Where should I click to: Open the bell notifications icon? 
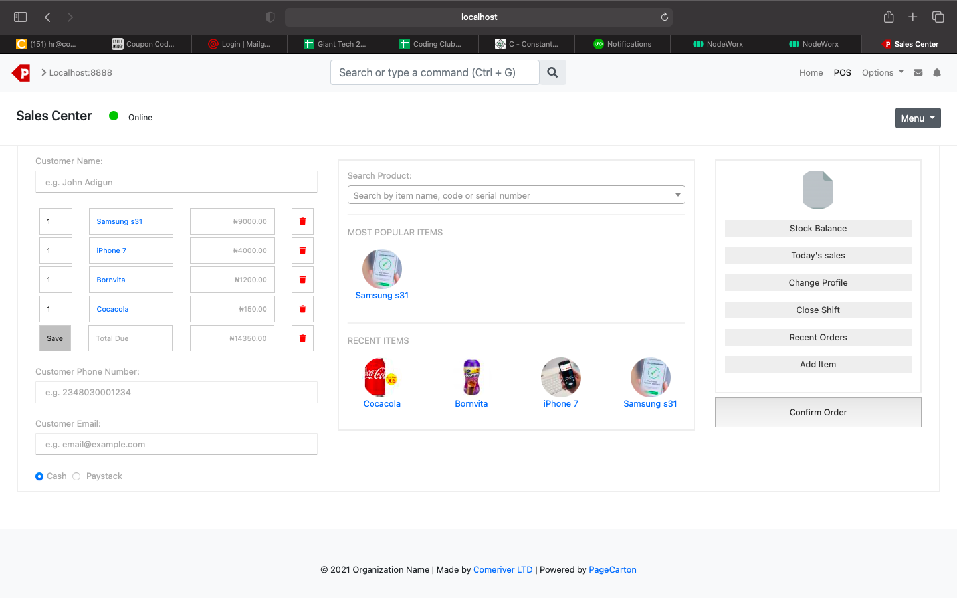click(937, 72)
